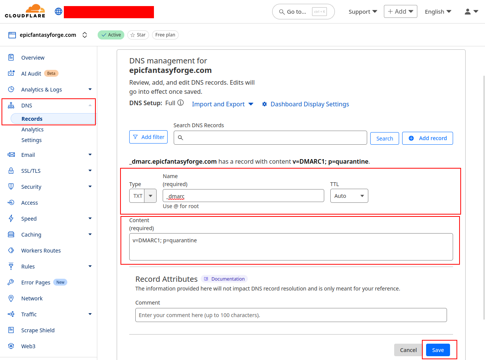The height and width of the screenshot is (360, 485).
Task: Go to Overview in sidebar
Action: (x=33, y=58)
